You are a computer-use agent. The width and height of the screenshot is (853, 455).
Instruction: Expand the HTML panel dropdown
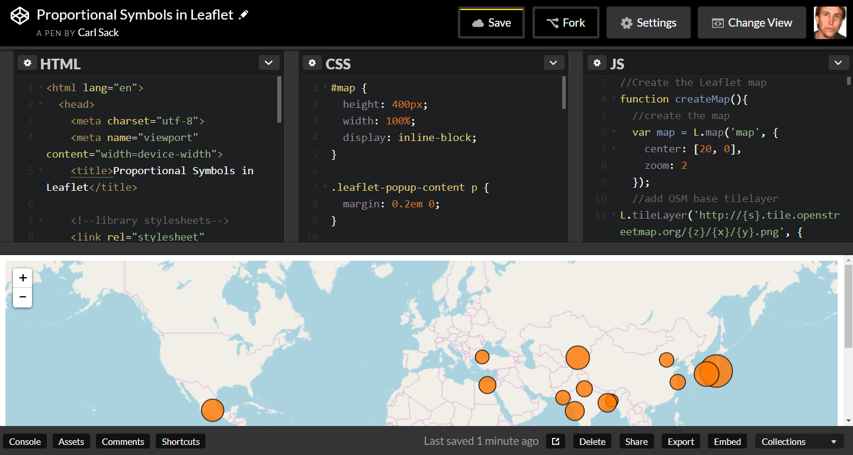click(268, 63)
